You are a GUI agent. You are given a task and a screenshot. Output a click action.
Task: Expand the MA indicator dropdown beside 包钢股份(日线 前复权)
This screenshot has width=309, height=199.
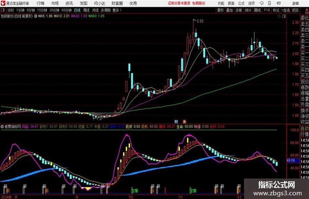[36, 16]
